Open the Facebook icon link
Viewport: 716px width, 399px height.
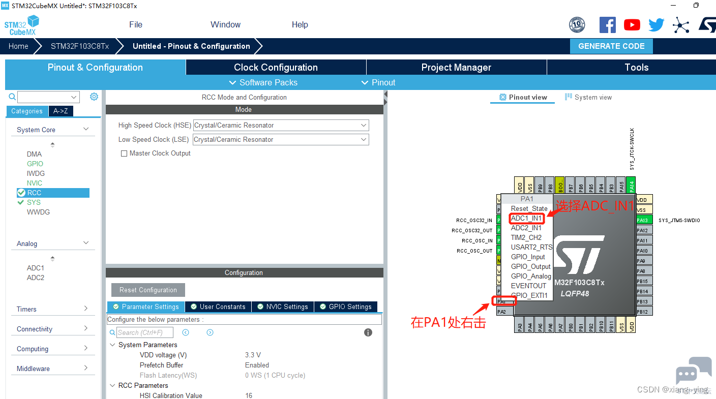click(x=608, y=25)
